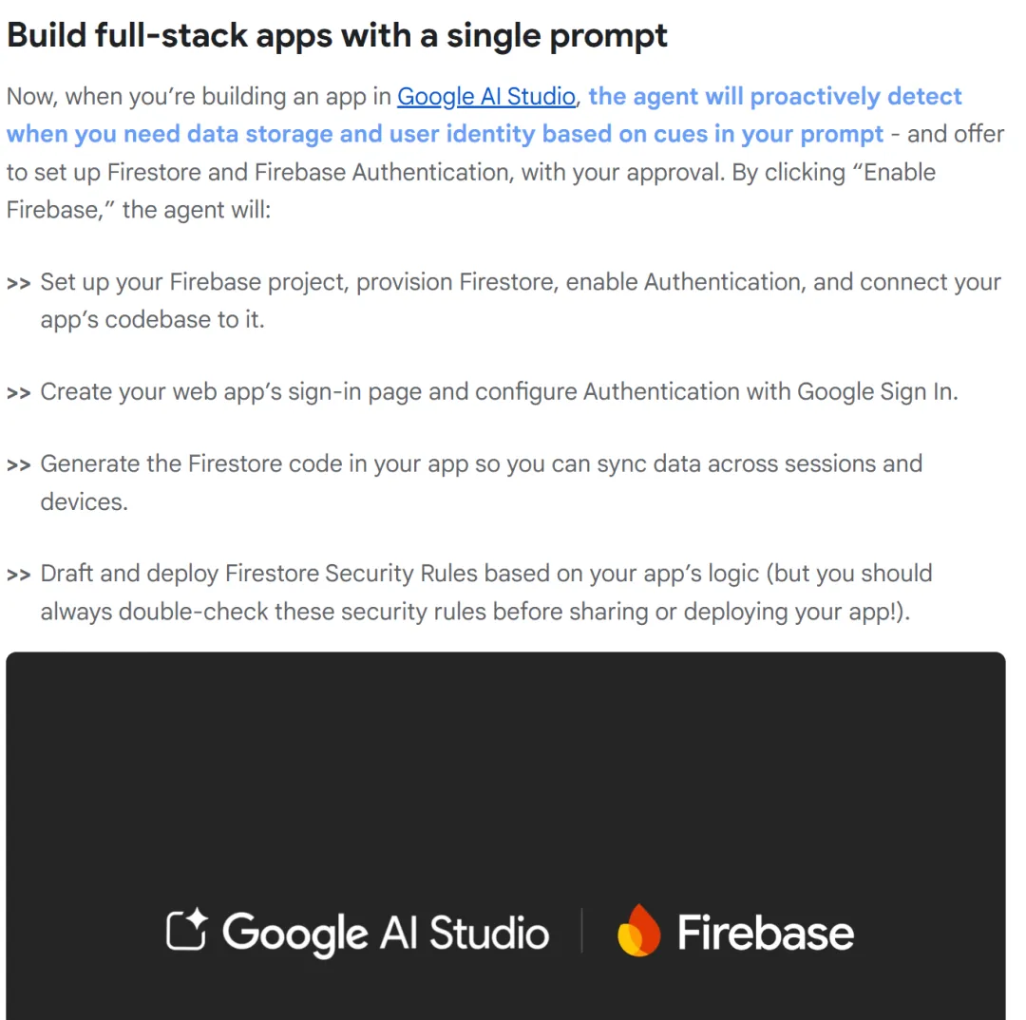The height and width of the screenshot is (1020, 1026).
Task: Click bullet text about Google Sign In
Action: 500,392
